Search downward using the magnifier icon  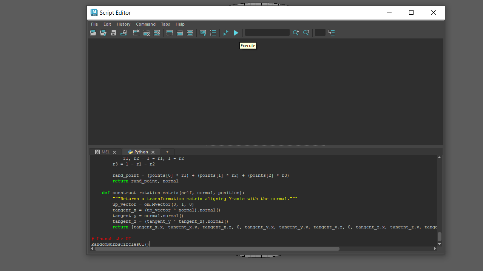[296, 32]
